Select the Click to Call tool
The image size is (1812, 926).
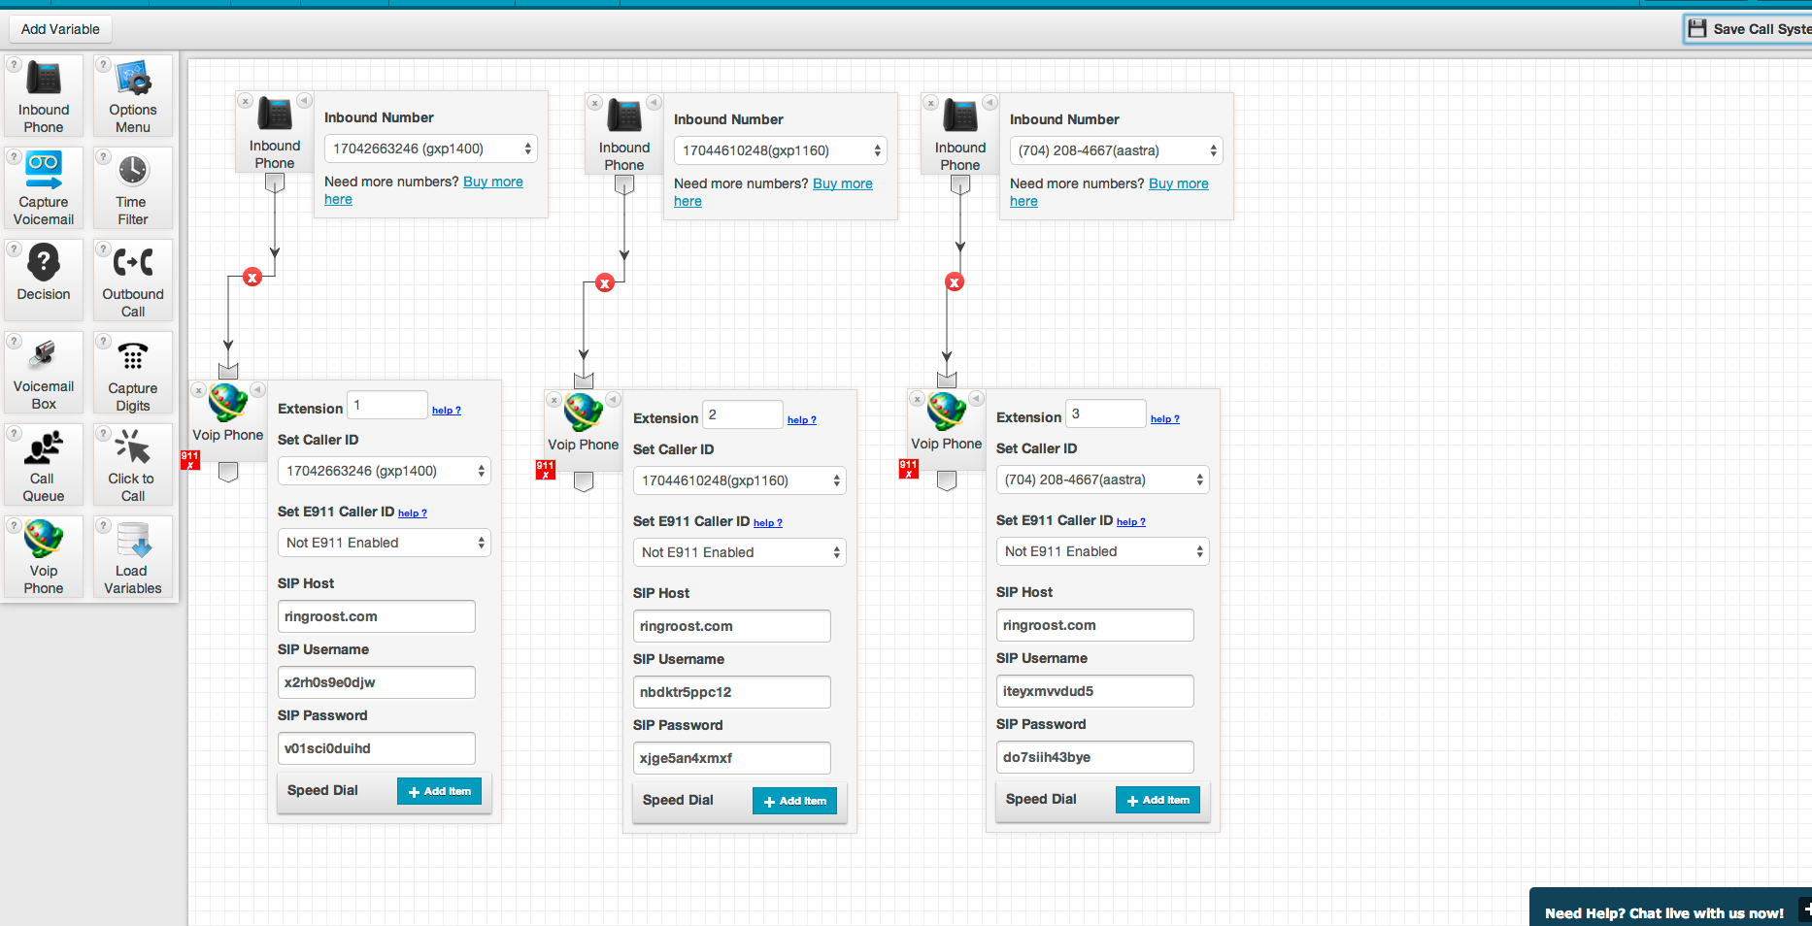(x=133, y=464)
